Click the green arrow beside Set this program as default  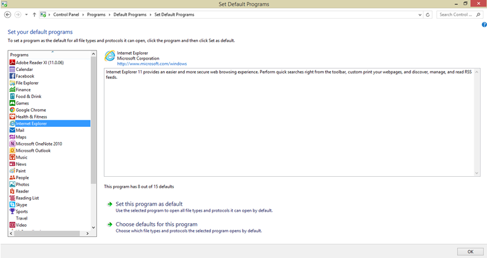(x=110, y=204)
